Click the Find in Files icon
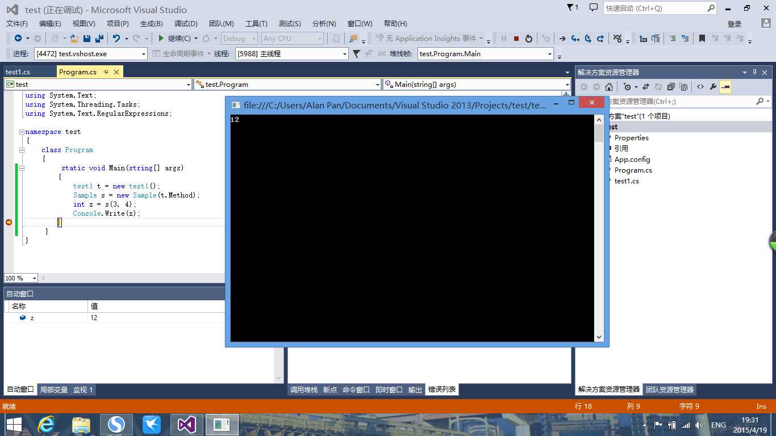Screen dimensions: 776x436 [x=353, y=39]
